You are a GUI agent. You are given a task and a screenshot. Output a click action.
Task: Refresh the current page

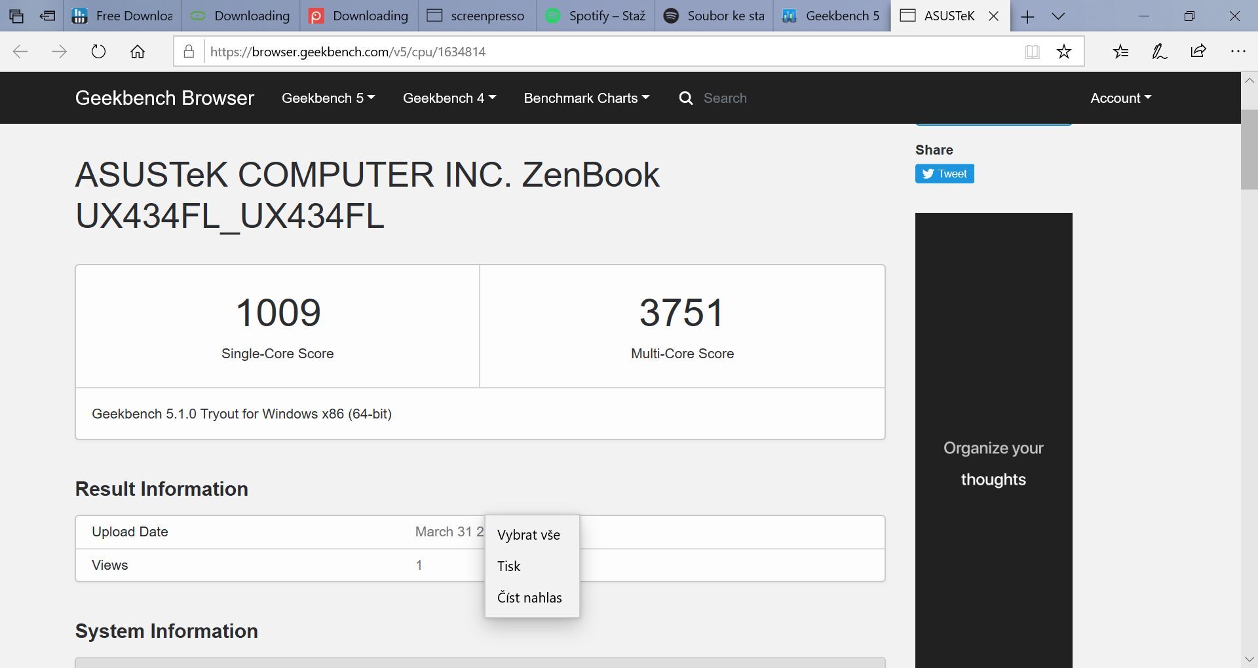tap(98, 51)
